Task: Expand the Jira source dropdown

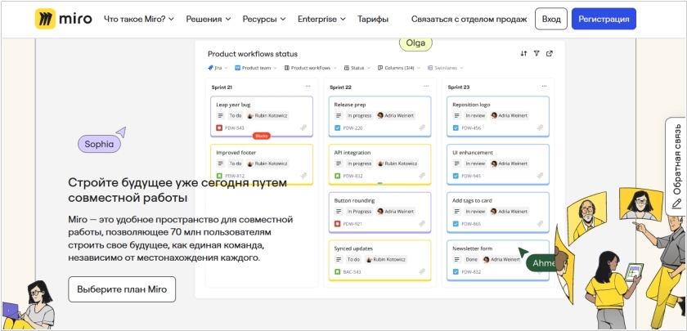Action: click(217, 68)
